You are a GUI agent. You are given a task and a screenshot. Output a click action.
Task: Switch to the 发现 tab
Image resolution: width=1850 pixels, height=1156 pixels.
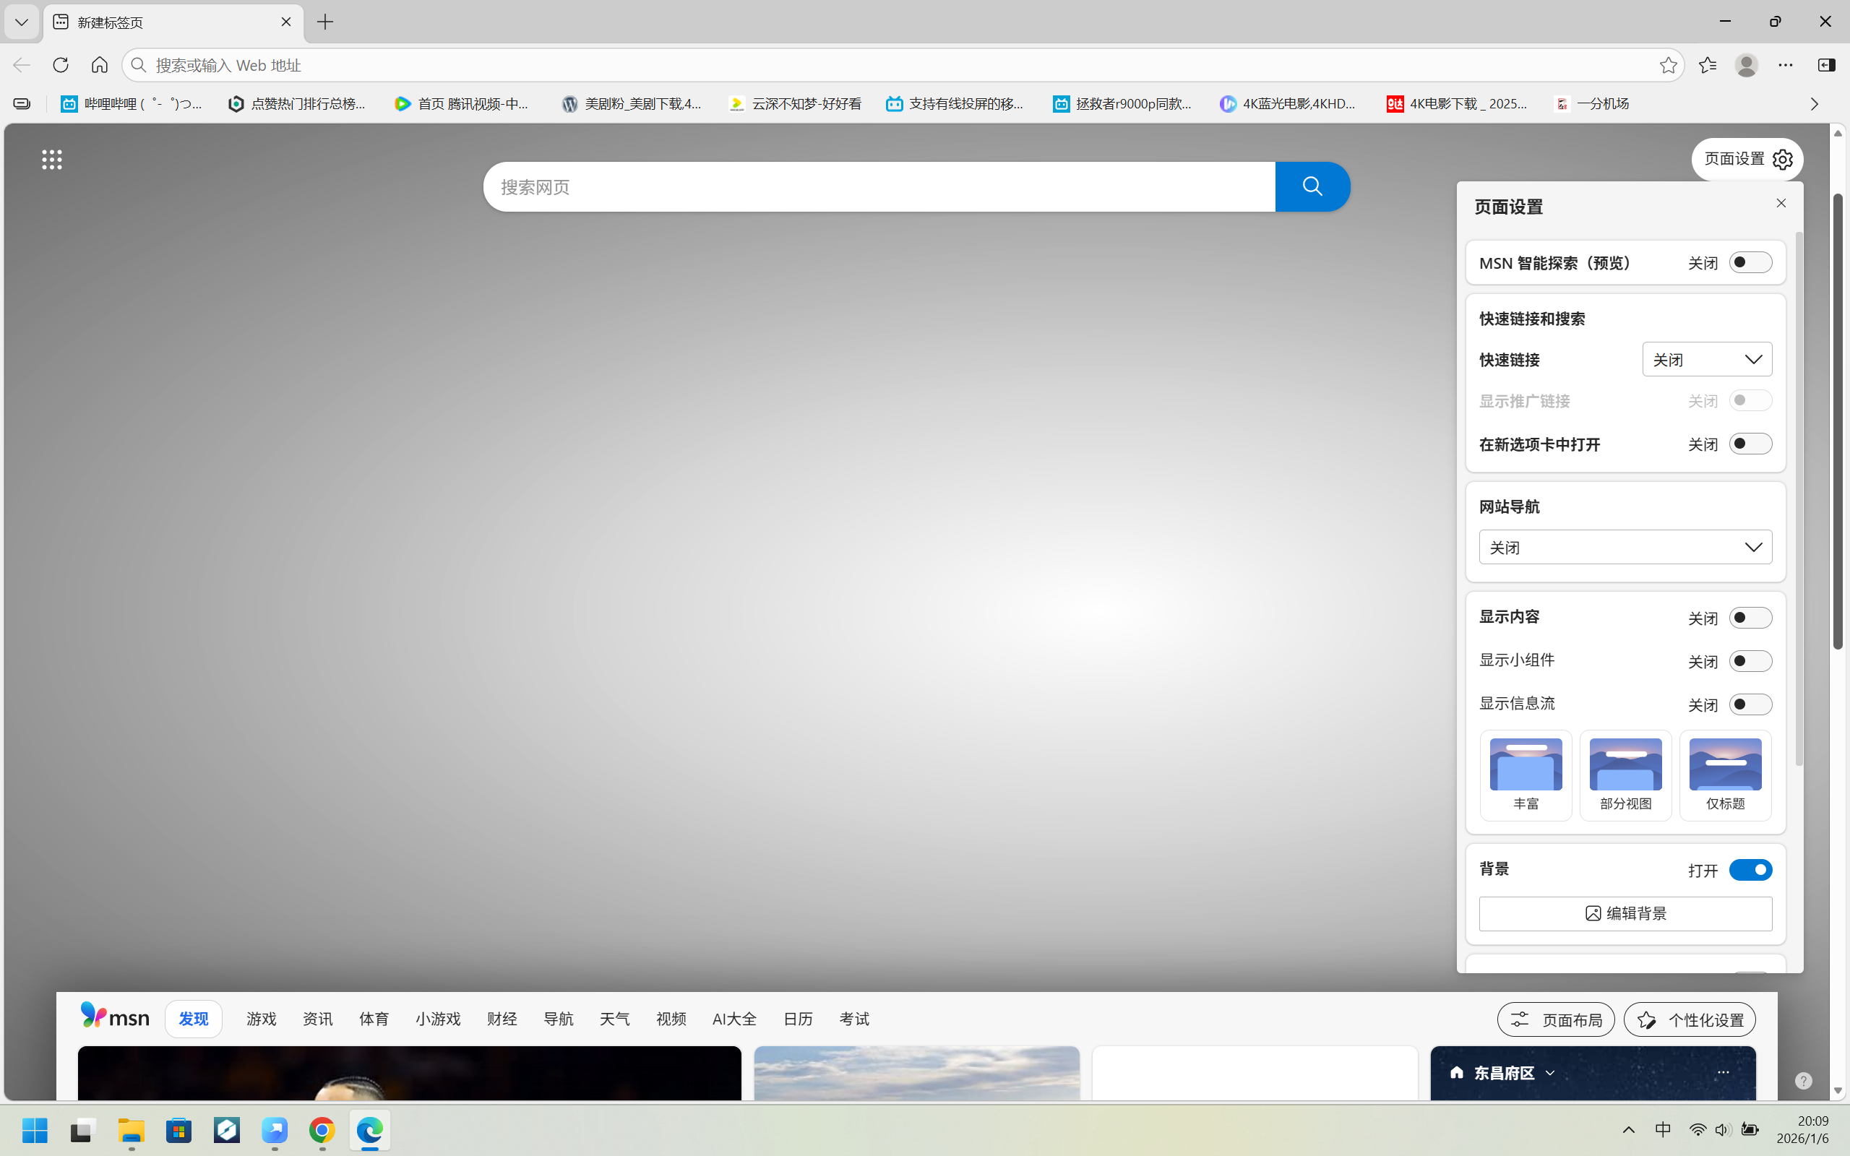pos(194,1019)
